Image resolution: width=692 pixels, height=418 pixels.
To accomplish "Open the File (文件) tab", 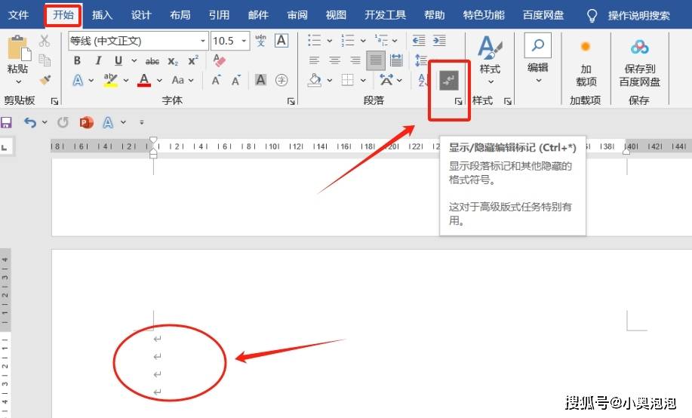I will tap(18, 15).
